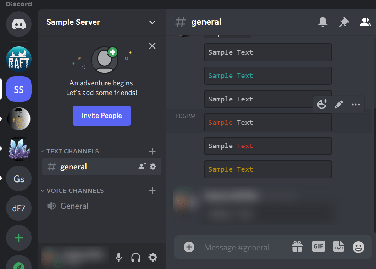Open the emoji picker
Viewport: 376px width, 269px height.
359,247
